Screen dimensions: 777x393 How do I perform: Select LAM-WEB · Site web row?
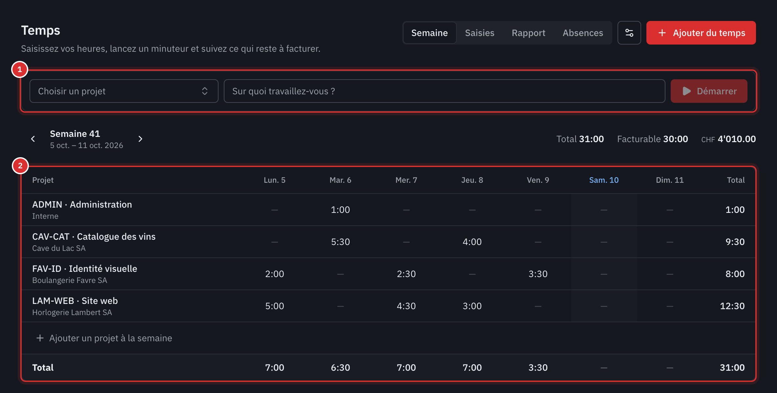pyautogui.click(x=388, y=306)
